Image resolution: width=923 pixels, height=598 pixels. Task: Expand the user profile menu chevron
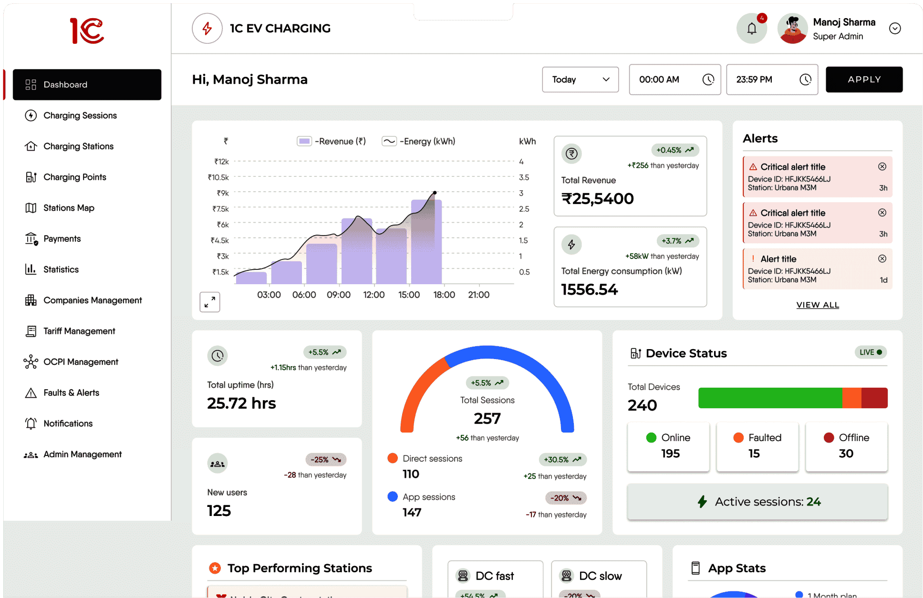(895, 29)
